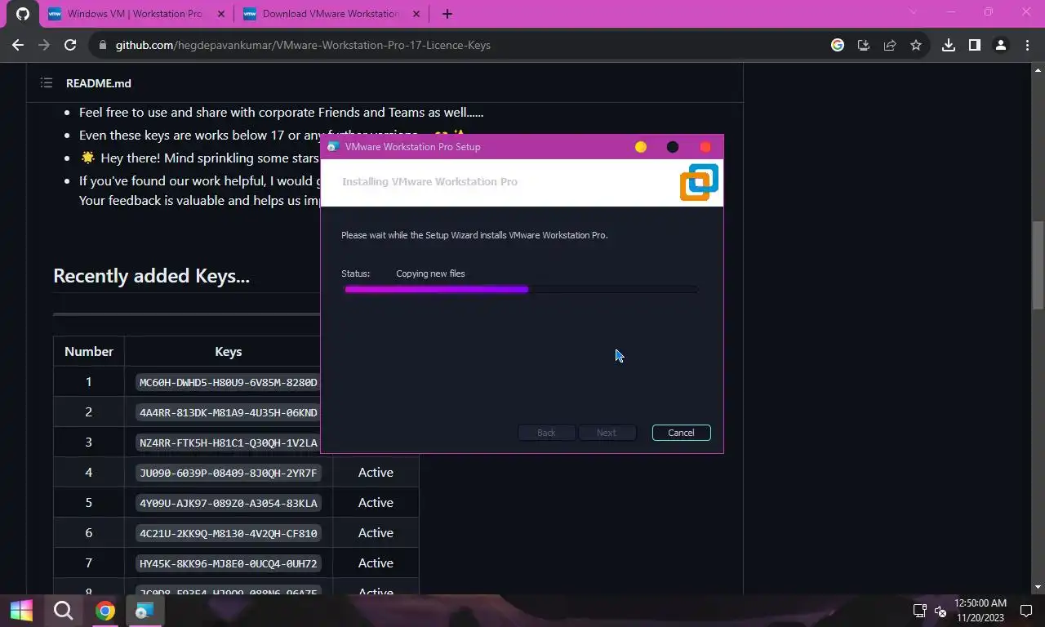Click the VMware setup progress bar
Image resolution: width=1045 pixels, height=627 pixels.
click(x=520, y=289)
